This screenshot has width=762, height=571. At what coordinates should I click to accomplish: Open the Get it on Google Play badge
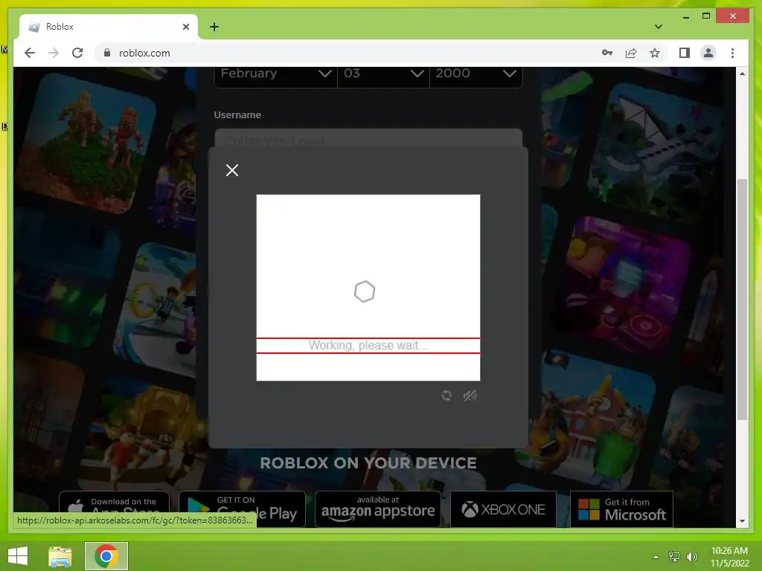click(242, 509)
